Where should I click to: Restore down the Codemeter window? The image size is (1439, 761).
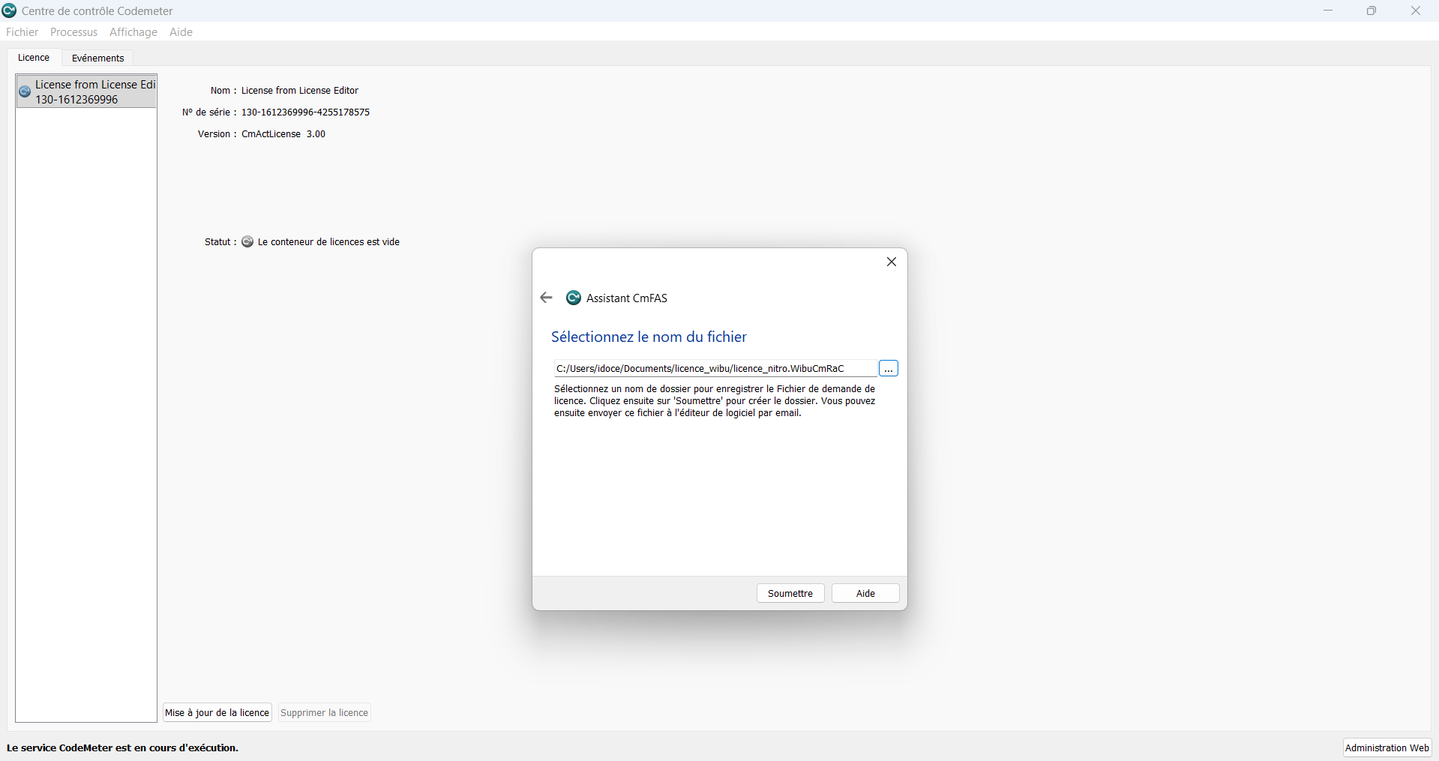tap(1372, 10)
